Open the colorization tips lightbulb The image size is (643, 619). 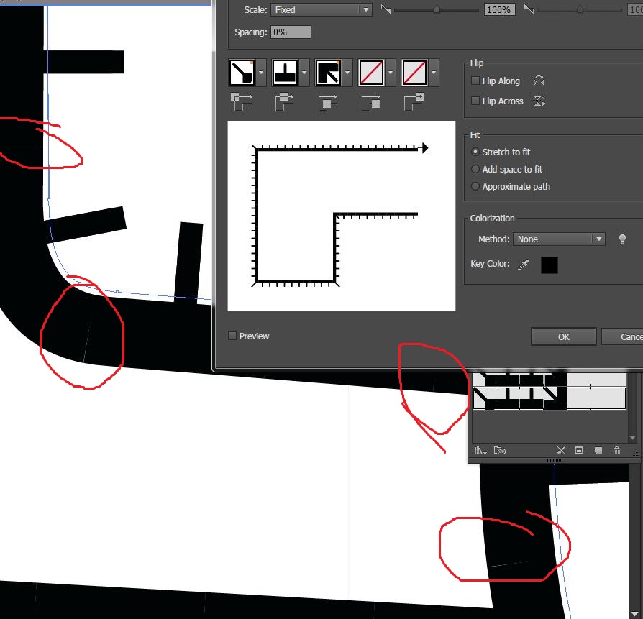click(x=622, y=239)
